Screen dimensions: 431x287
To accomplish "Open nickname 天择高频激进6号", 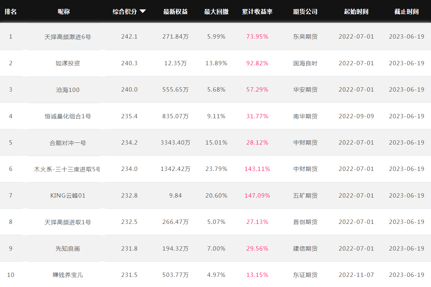I will point(67,37).
